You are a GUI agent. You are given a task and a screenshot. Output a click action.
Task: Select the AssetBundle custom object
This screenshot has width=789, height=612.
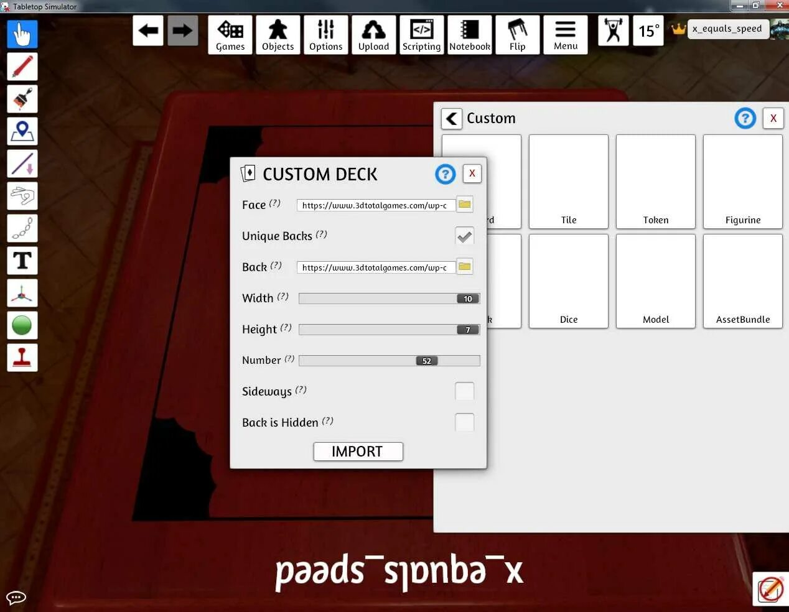(x=743, y=281)
